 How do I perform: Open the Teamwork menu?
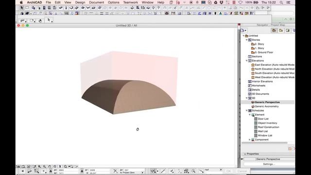[x=131, y=2]
